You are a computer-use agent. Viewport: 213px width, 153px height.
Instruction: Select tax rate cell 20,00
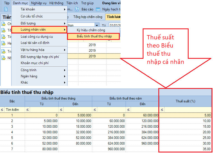[x=186, y=132]
